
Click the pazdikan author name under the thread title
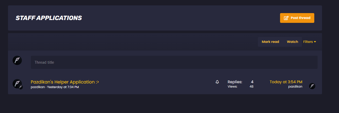[x=37, y=87]
